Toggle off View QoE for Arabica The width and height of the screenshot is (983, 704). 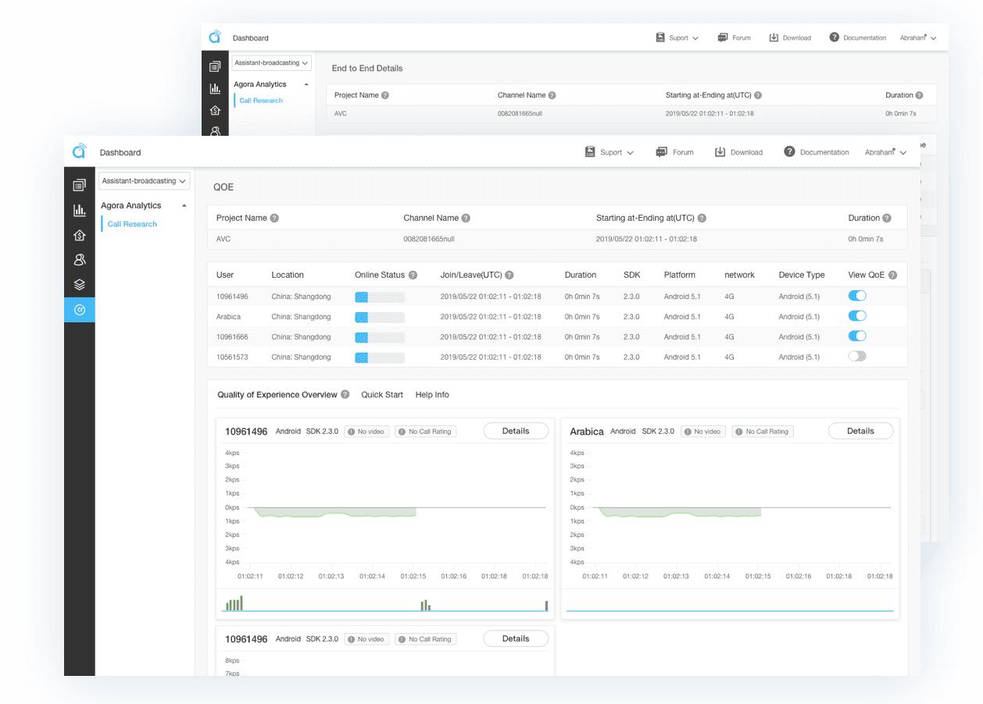[x=857, y=316]
